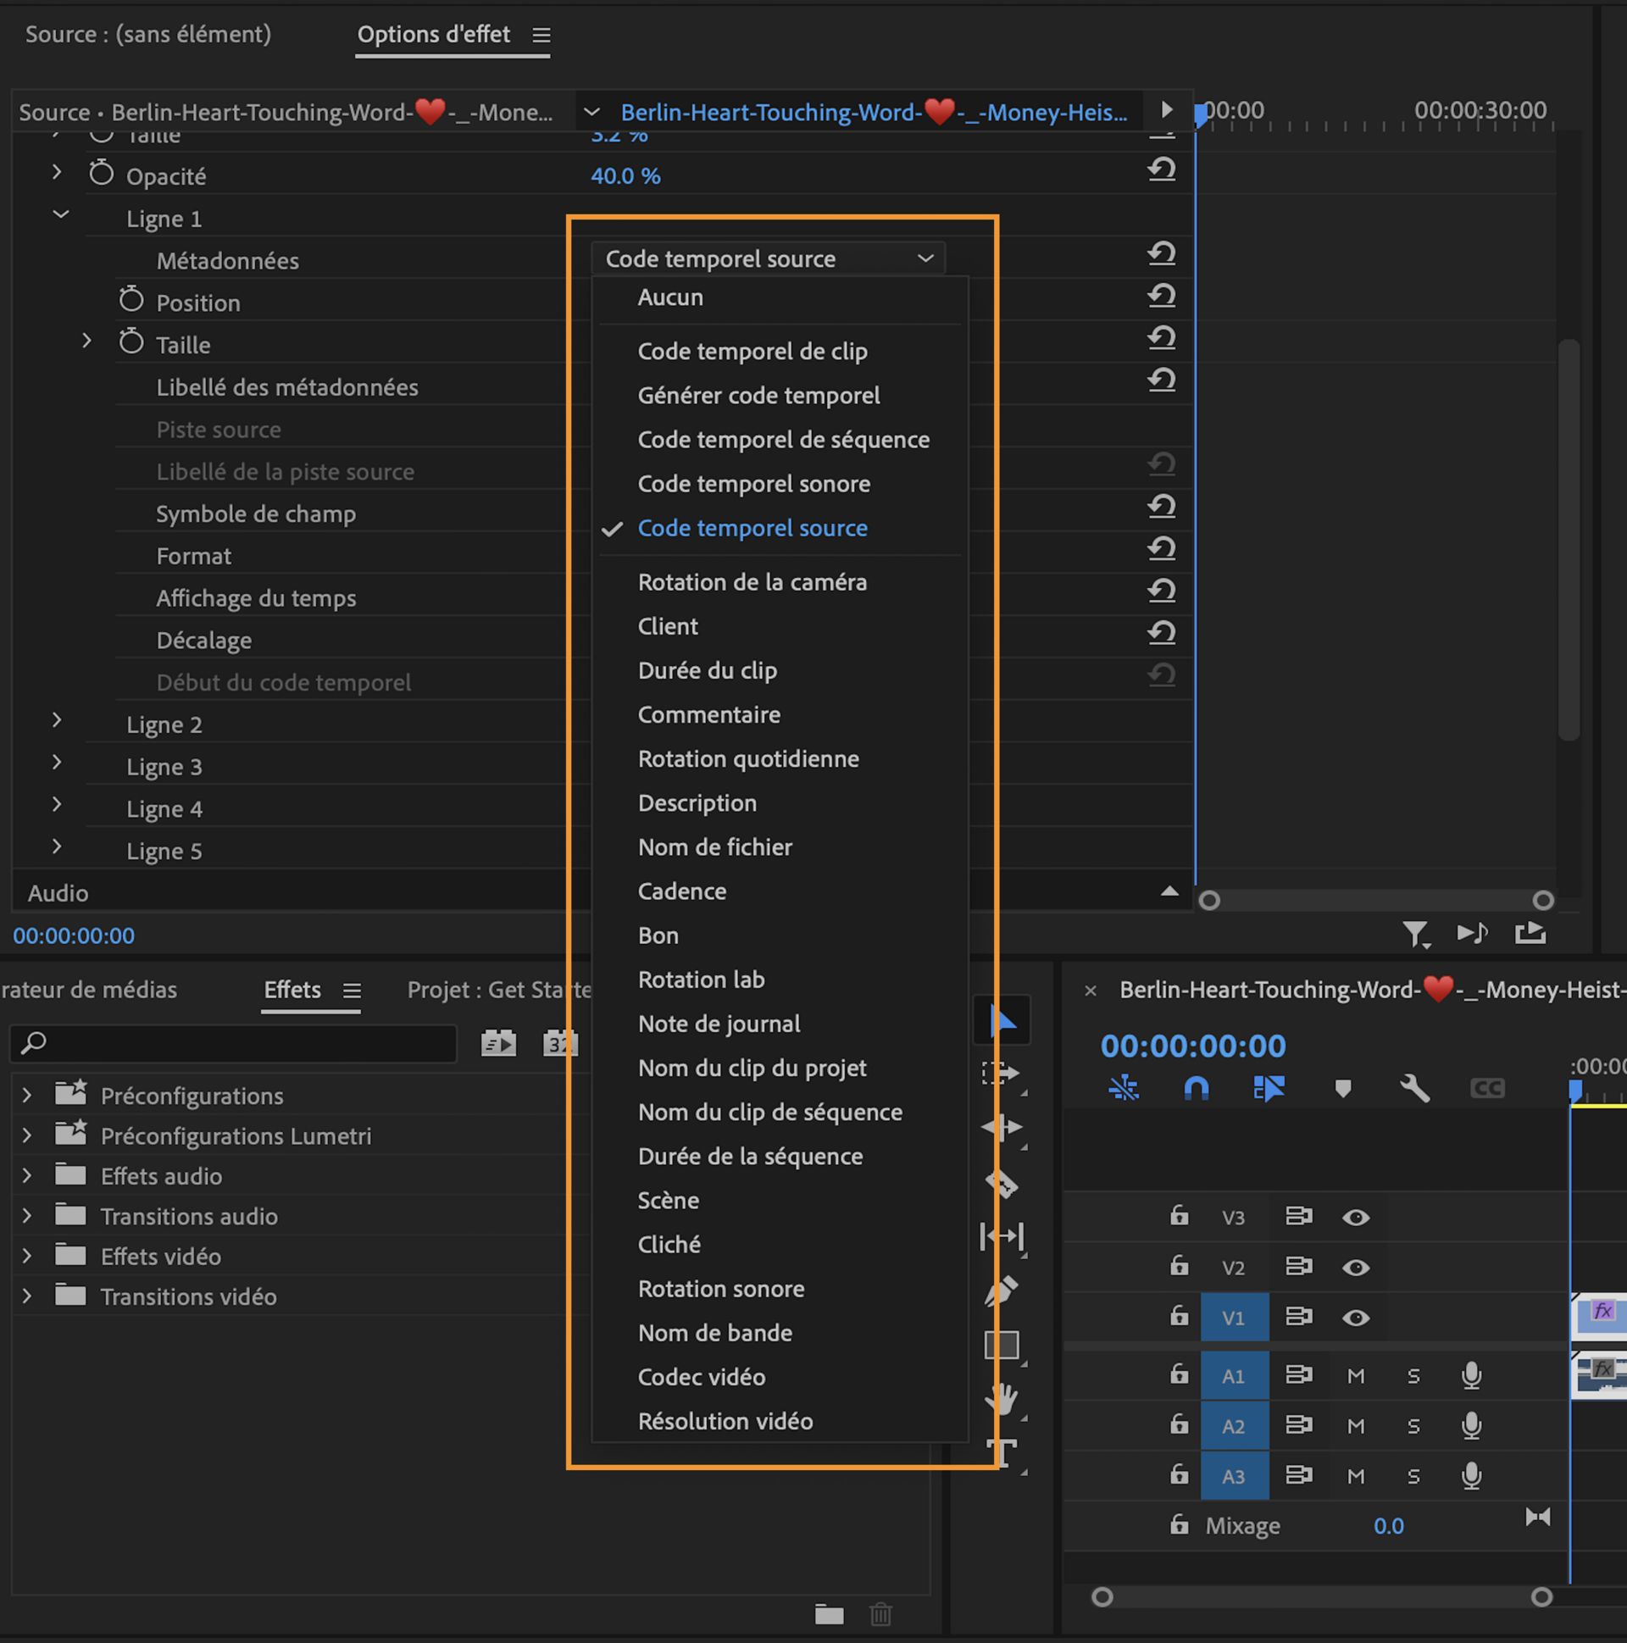The width and height of the screenshot is (1627, 1643).
Task: Expand the Ligne 5 group
Action: coord(57,847)
